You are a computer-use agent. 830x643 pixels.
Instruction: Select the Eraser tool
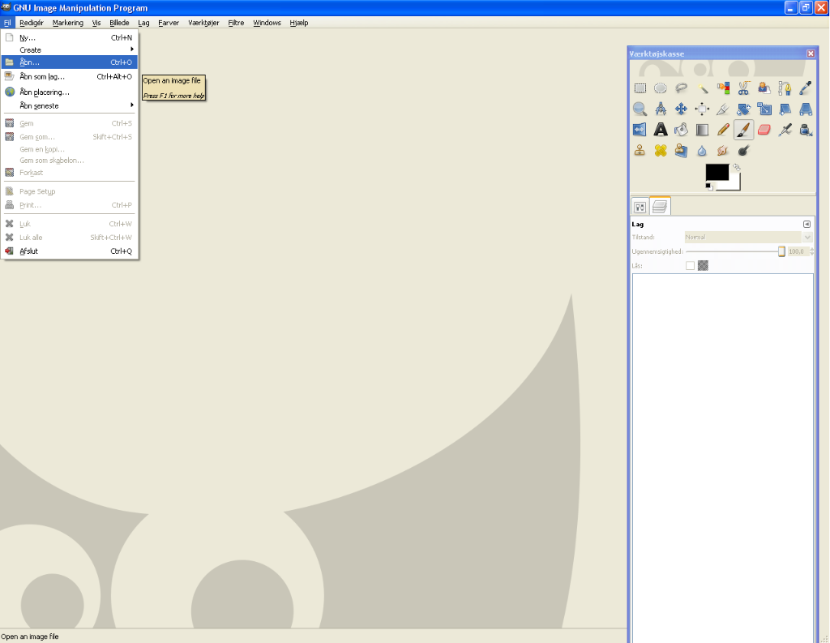[x=764, y=130]
